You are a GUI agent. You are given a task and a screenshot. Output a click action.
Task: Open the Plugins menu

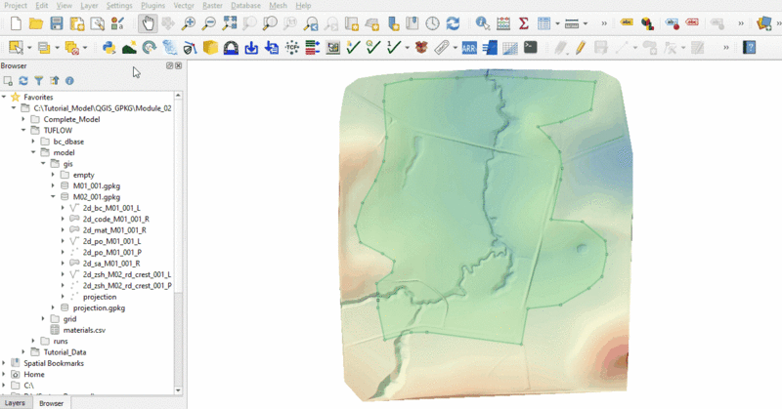(x=152, y=6)
